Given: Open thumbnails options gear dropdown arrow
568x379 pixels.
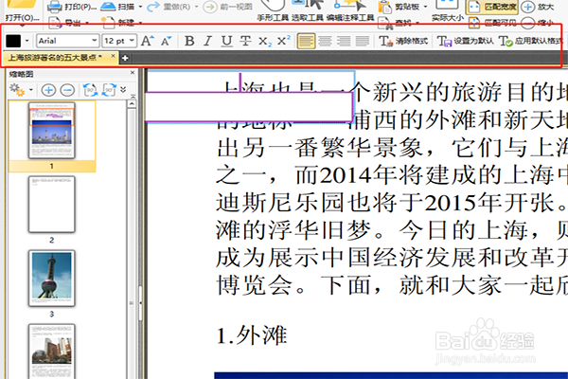Looking at the screenshot, I should click(x=31, y=90).
